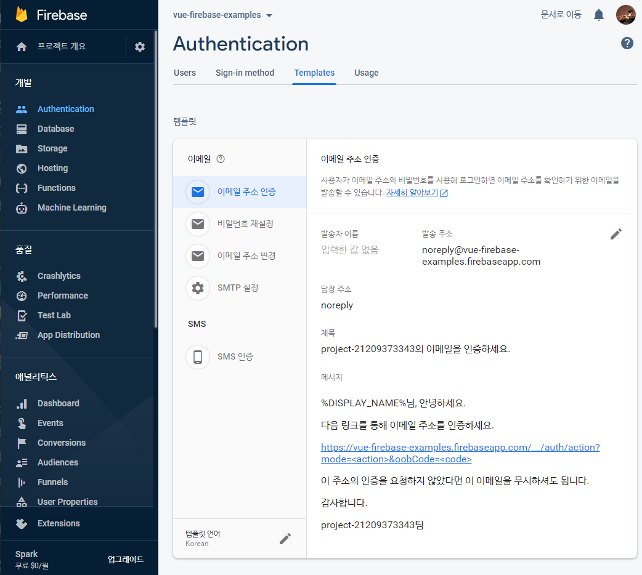This screenshot has height=575, width=642.
Task: Click the Dashboard bar chart icon
Action: coord(22,403)
